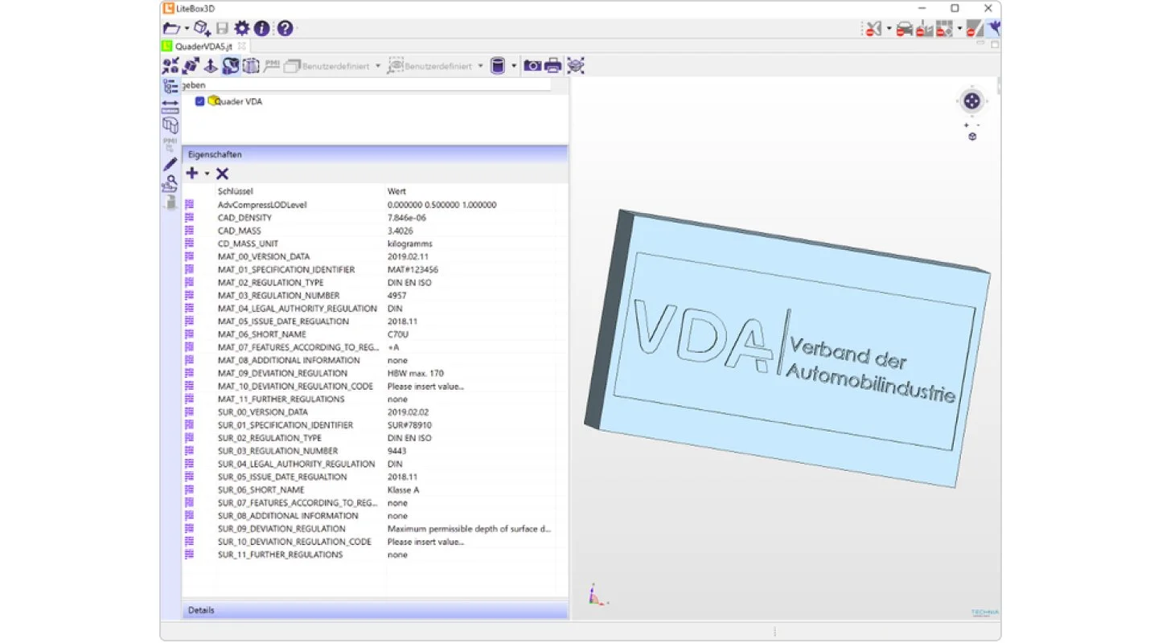Click the info icon on the main toolbar

click(261, 27)
